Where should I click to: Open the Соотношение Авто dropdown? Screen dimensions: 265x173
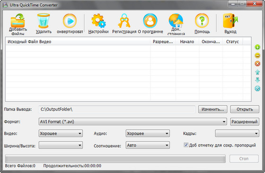pyautogui.click(x=148, y=145)
